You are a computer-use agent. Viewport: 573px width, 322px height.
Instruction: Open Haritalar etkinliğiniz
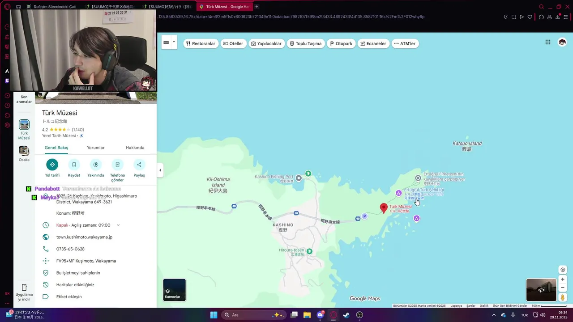click(75, 285)
